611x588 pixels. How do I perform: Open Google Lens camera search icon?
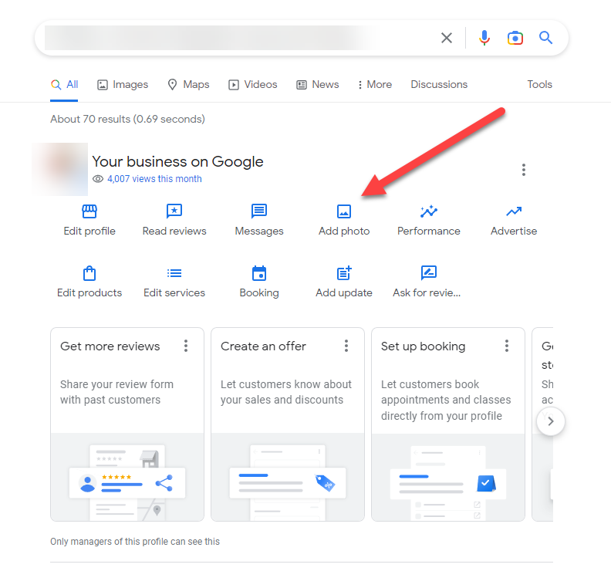coord(515,38)
